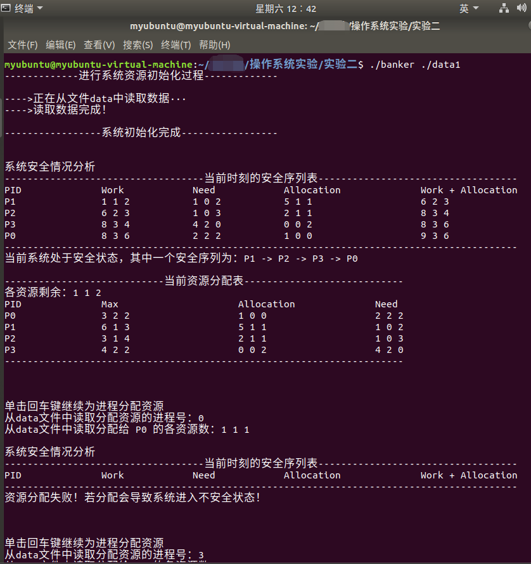531x564 pixels.
Task: Click the bottom line reading process number 3
Action: (105, 554)
